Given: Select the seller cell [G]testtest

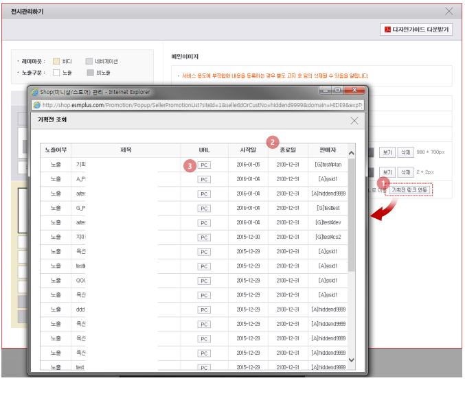Looking at the screenshot, I should (x=328, y=208).
